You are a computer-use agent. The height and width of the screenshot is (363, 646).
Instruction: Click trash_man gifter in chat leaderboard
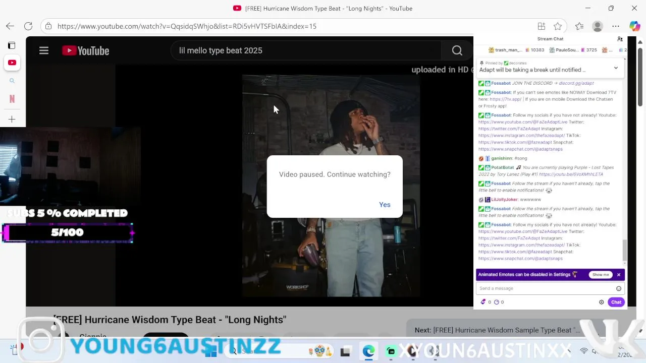coord(508,50)
